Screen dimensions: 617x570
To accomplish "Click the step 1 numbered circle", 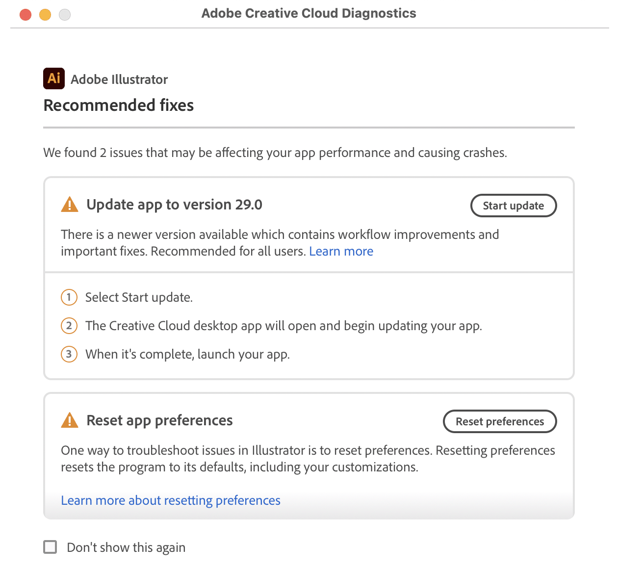I will pyautogui.click(x=69, y=297).
